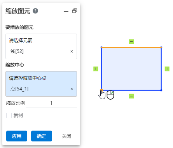Select the orange top edge of rectangle

(131, 48)
